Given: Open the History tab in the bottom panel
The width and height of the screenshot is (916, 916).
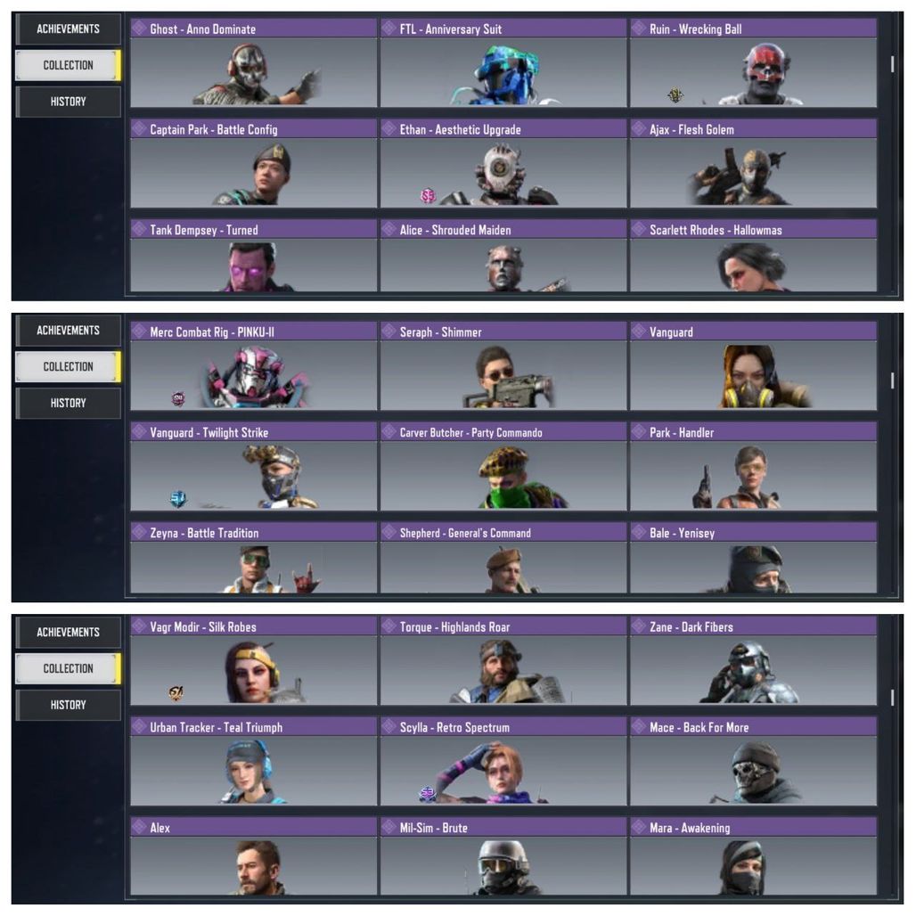Looking at the screenshot, I should tap(69, 705).
